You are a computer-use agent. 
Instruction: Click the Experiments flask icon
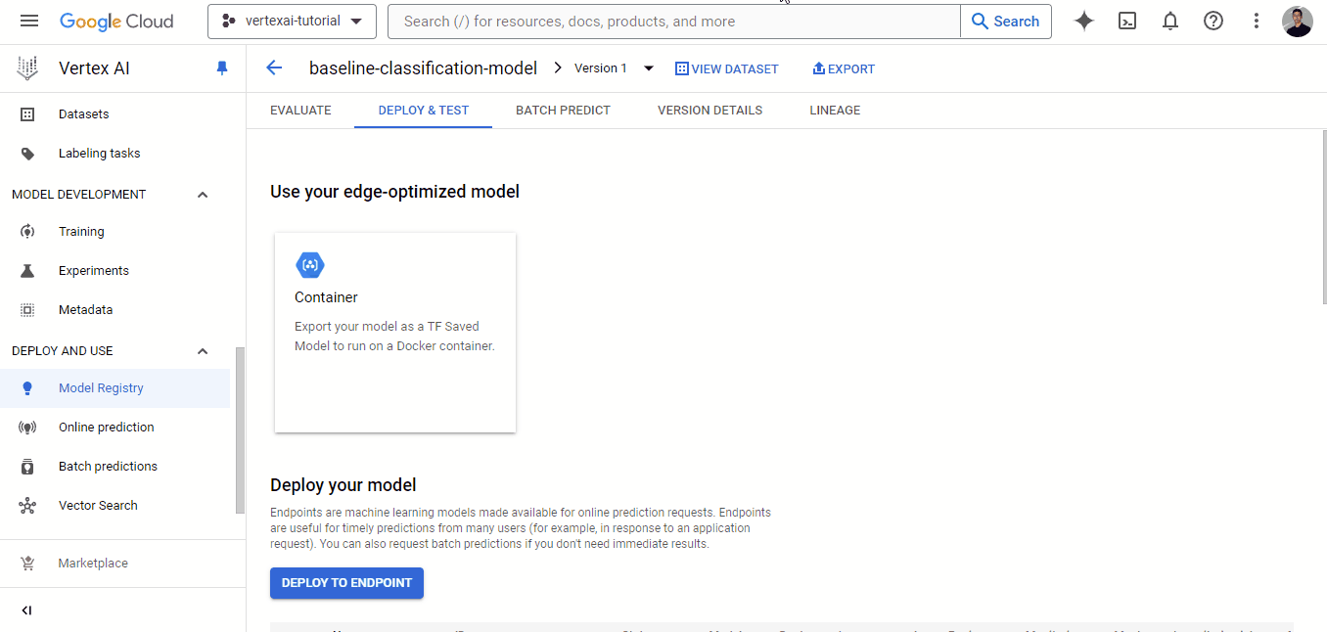pos(27,271)
